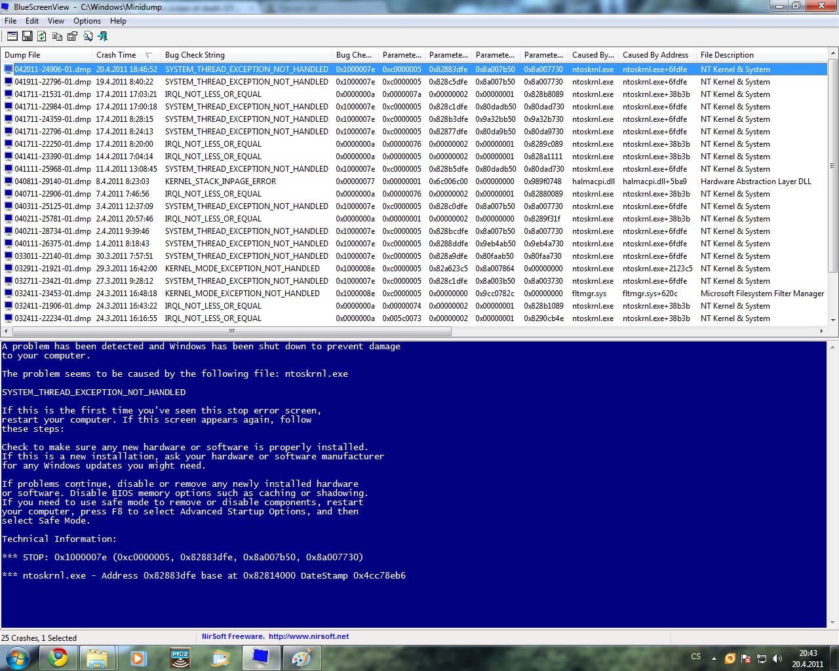Open the mail application in the taskbar
Viewport: 839px width, 671px height.
[x=220, y=658]
